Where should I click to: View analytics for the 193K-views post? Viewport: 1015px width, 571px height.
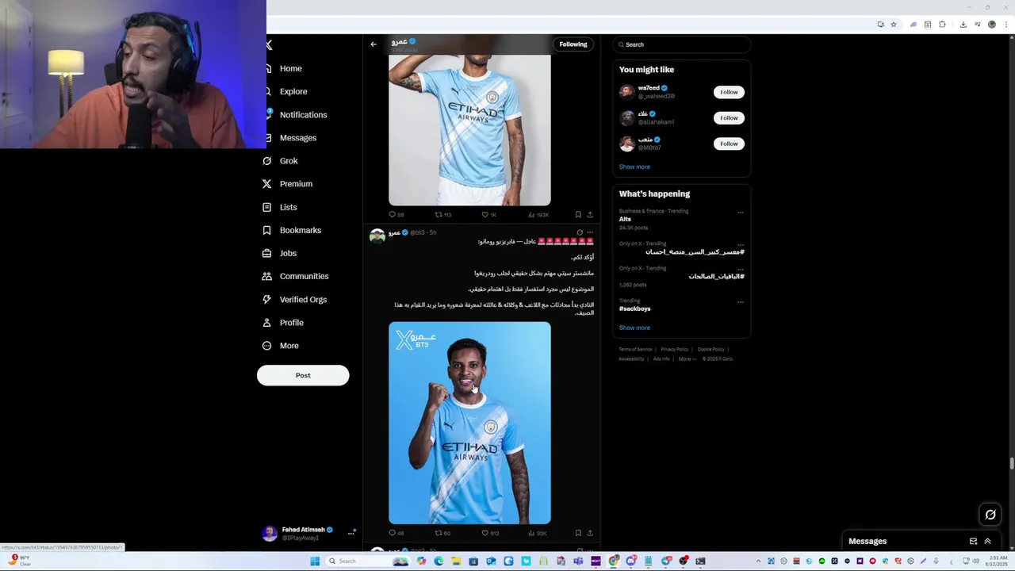[x=538, y=215]
